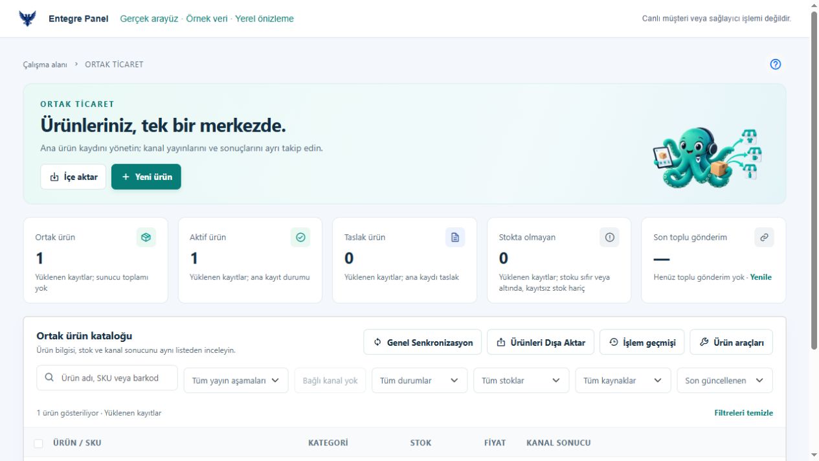Click the STOK column header
This screenshot has height=461, width=819.
pyautogui.click(x=421, y=443)
